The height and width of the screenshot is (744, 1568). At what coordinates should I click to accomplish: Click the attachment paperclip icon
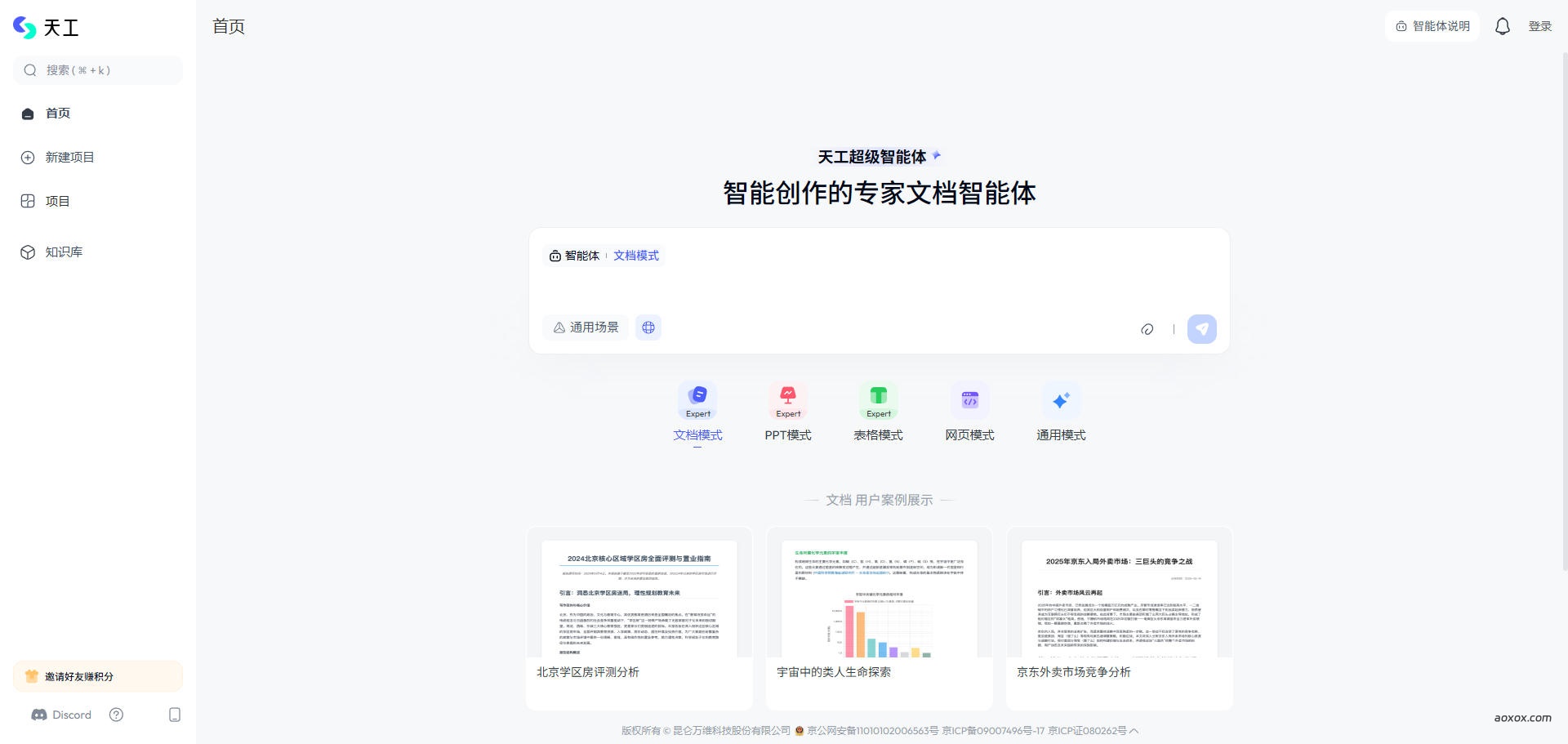click(x=1147, y=329)
